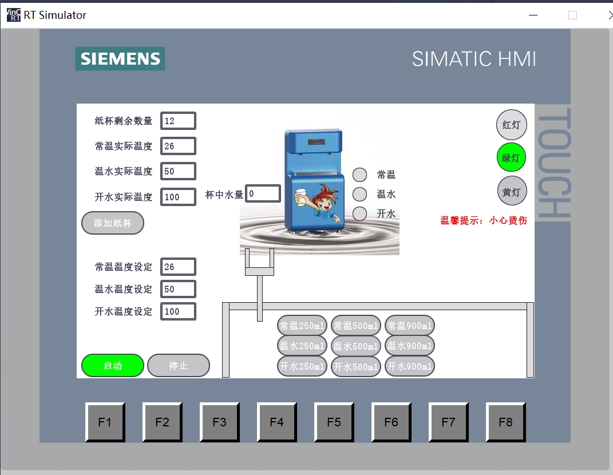Minimize the RT Simulator window
613x475 pixels.
[533, 15]
